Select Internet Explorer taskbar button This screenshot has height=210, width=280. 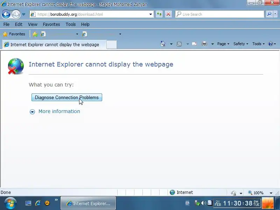point(88,203)
